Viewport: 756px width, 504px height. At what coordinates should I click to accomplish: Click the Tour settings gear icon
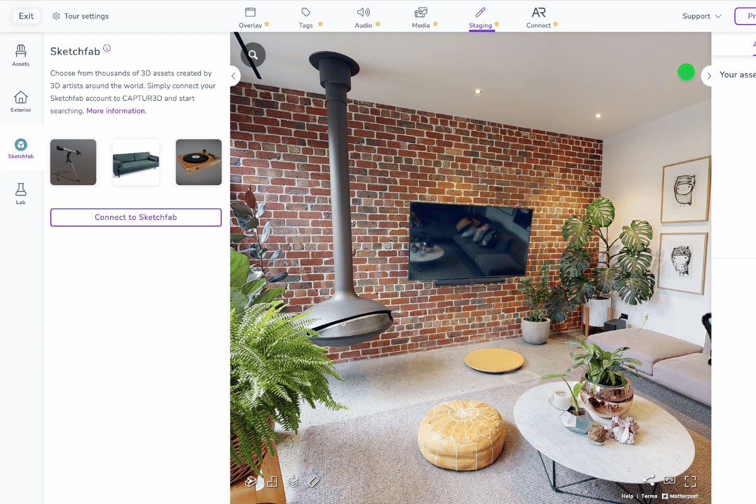(56, 16)
